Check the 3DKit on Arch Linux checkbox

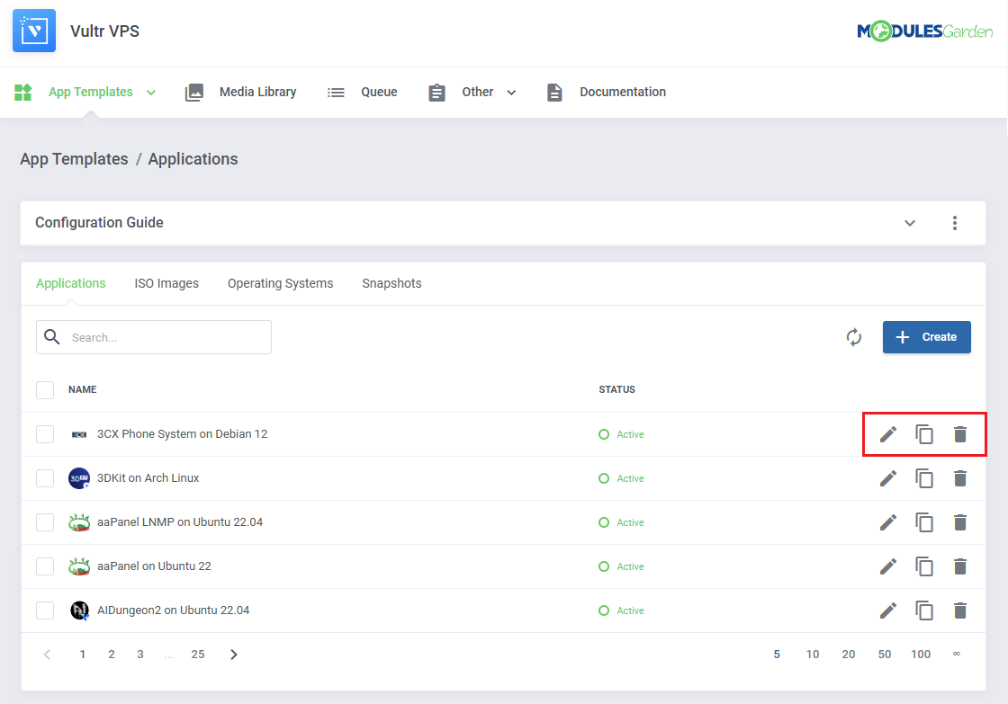pos(45,478)
